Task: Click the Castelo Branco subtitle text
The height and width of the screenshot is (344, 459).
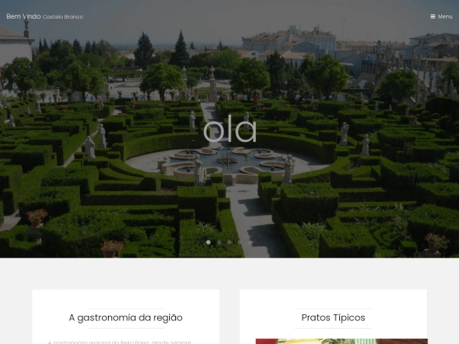Action: (x=63, y=17)
